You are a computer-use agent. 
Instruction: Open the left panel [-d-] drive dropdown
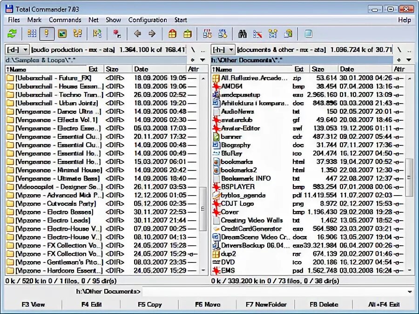[17, 50]
